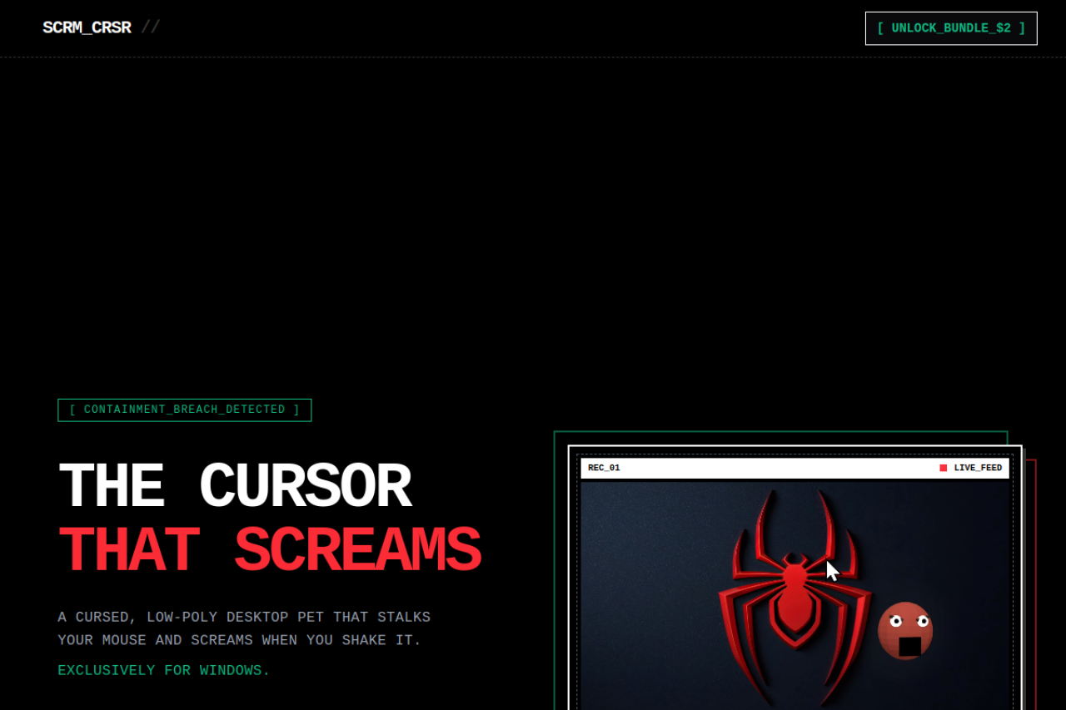The width and height of the screenshot is (1066, 710).
Task: Click the double slash beside logo
Action: point(150,27)
